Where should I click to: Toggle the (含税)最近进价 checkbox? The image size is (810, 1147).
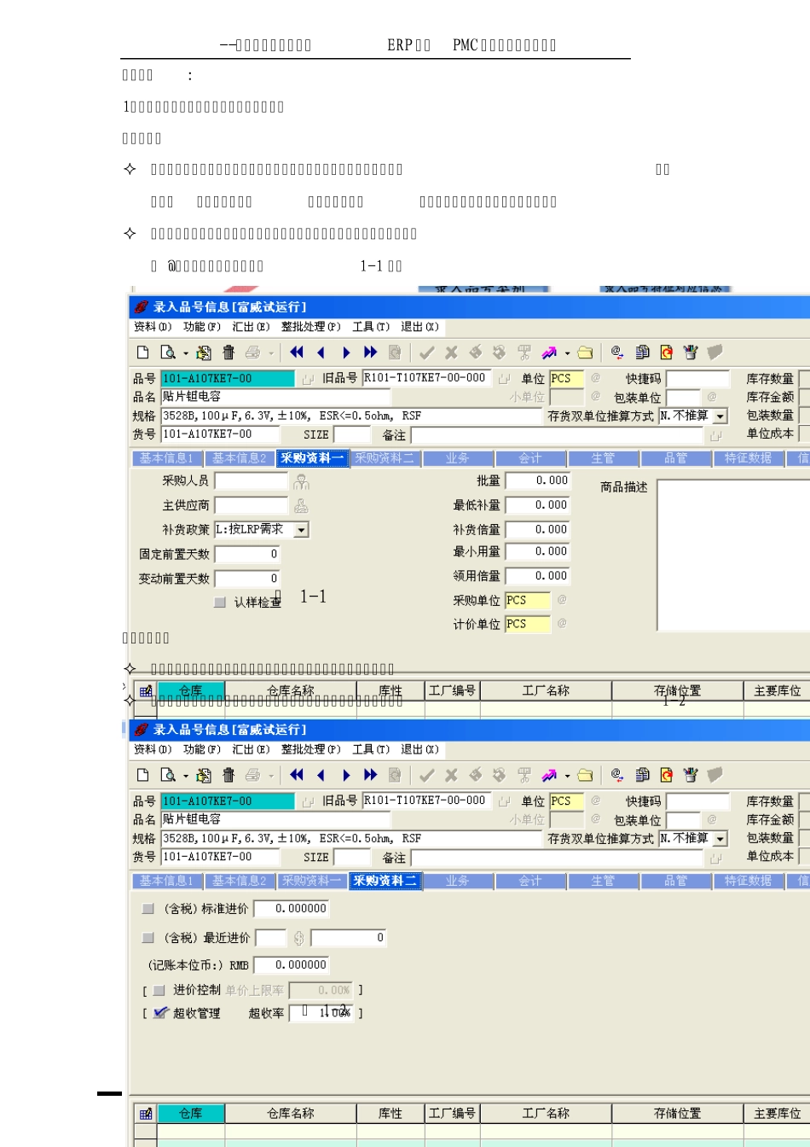(148, 938)
